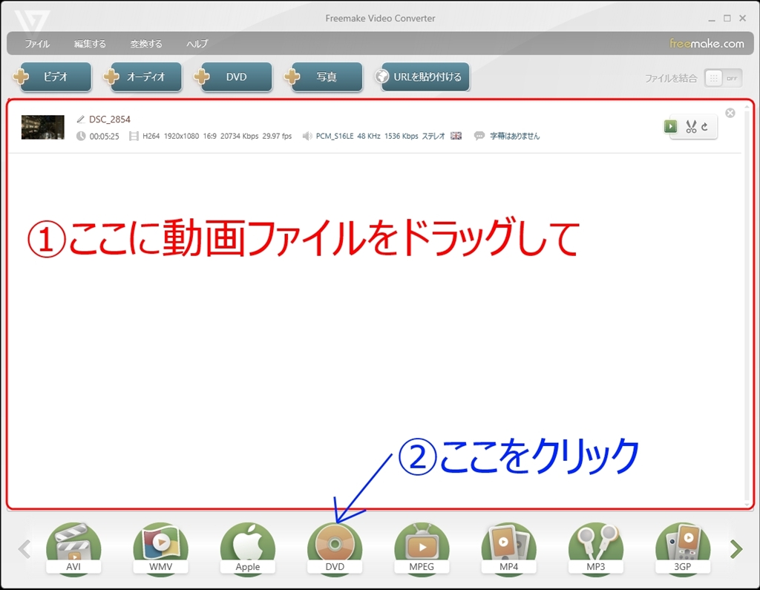The image size is (760, 590).
Task: Maximize the Freemake Video Converter window
Action: click(x=727, y=18)
